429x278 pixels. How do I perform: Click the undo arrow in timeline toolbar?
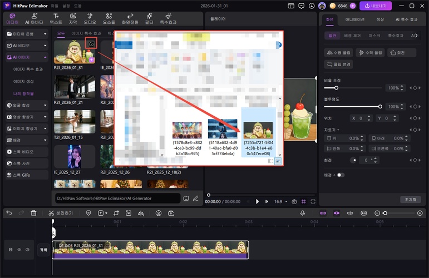tap(9, 213)
